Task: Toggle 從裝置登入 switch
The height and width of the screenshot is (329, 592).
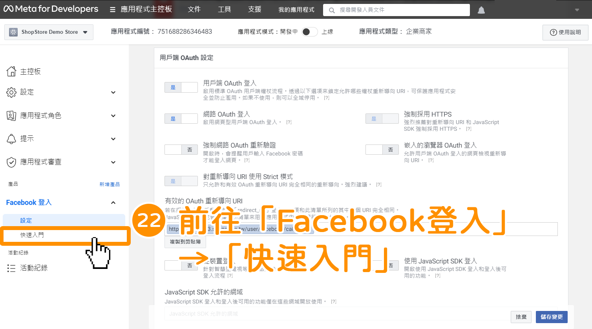Action: click(181, 265)
